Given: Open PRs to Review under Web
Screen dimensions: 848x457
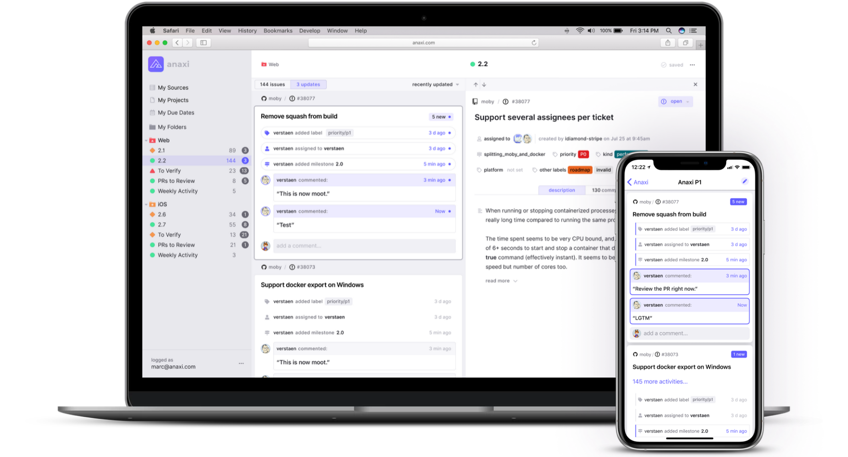Looking at the screenshot, I should (x=197, y=181).
